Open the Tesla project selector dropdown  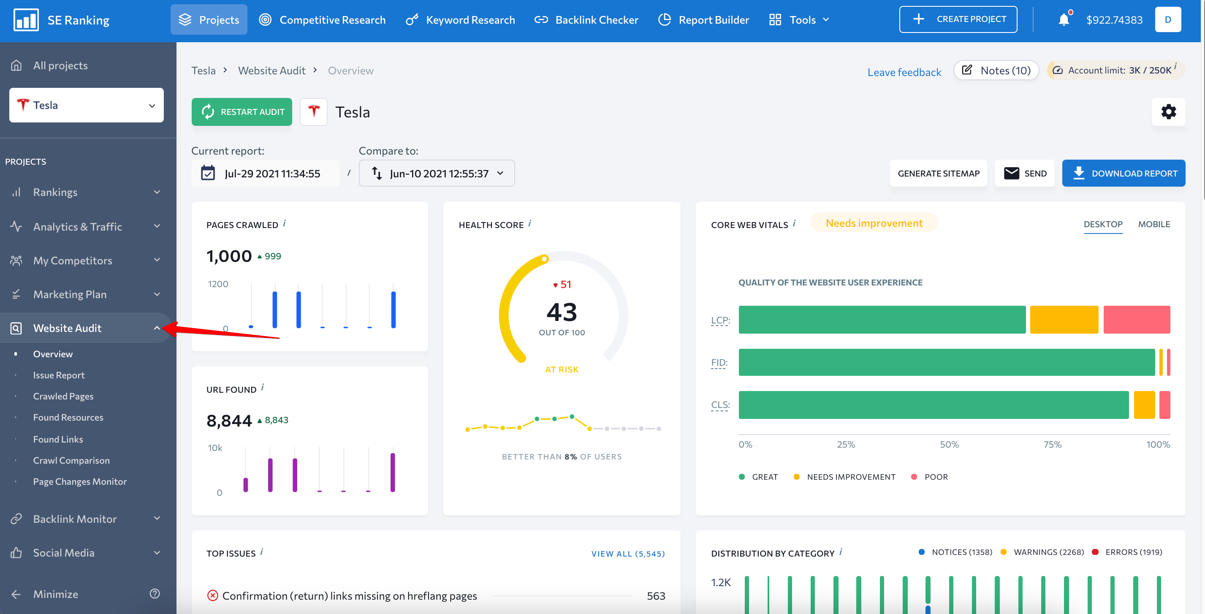coord(87,105)
